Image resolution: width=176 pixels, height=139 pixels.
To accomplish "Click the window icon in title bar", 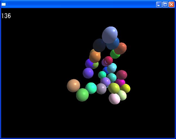I will point(4,4).
